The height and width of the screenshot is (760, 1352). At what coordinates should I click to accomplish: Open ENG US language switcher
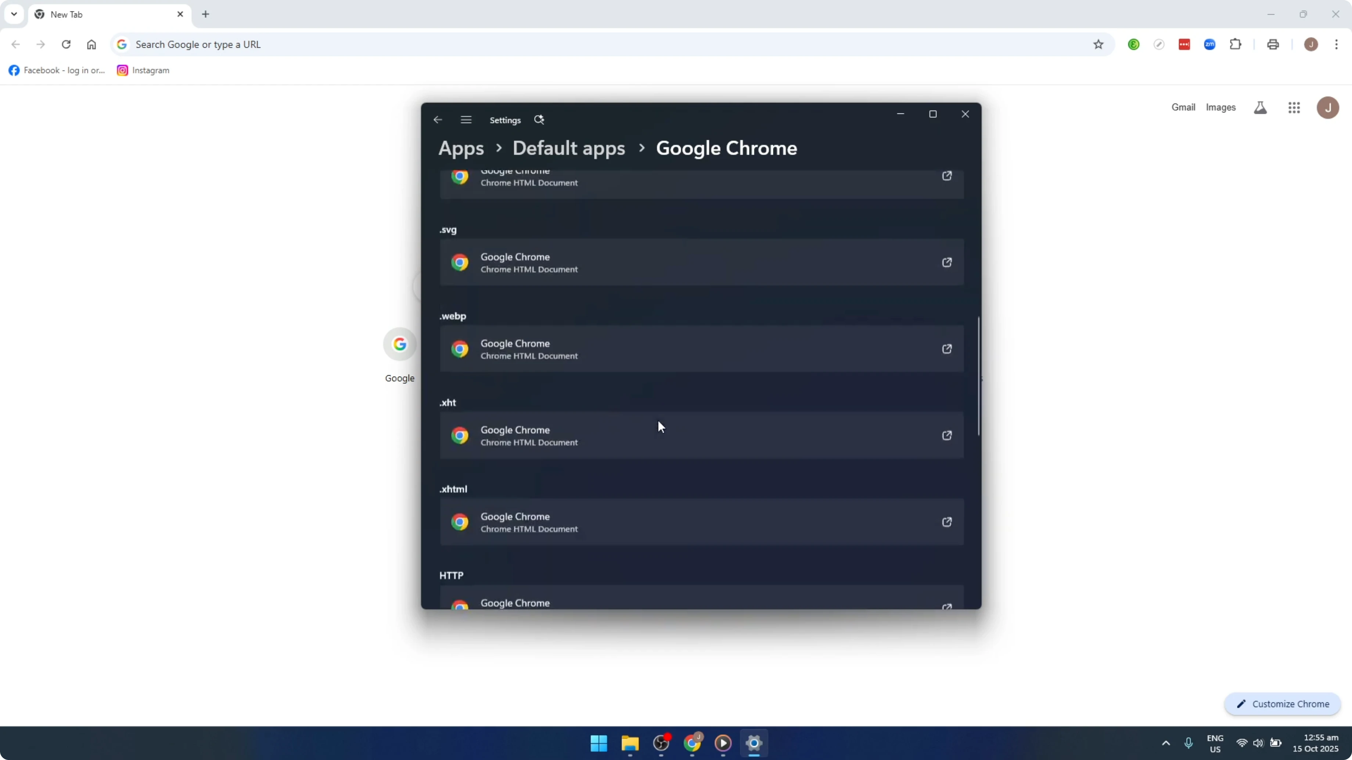pyautogui.click(x=1215, y=744)
